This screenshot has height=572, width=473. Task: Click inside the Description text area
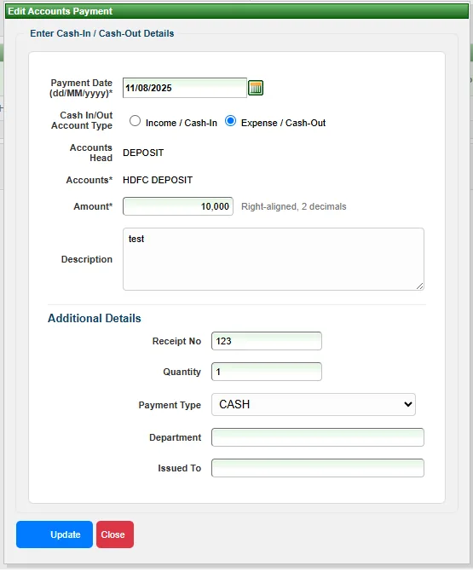274,259
